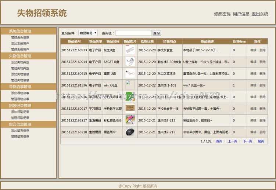Image resolution: width=276 pixels, height=190 pixels.
Task: Select 招领记录管理 menu header
Action: coord(28,106)
